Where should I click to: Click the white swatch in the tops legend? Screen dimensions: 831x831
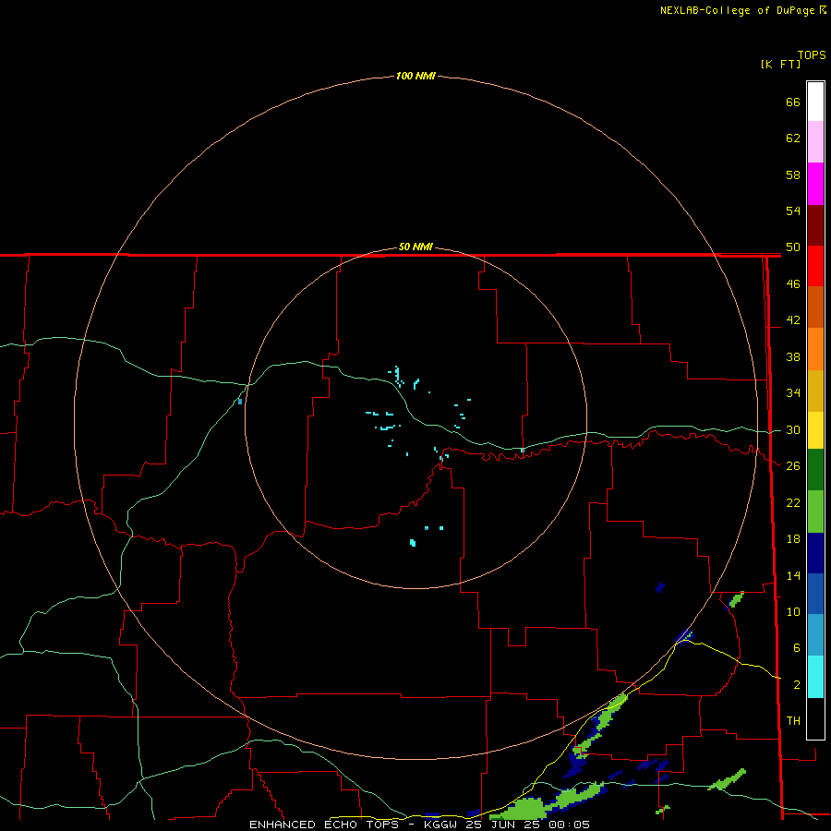(815, 102)
